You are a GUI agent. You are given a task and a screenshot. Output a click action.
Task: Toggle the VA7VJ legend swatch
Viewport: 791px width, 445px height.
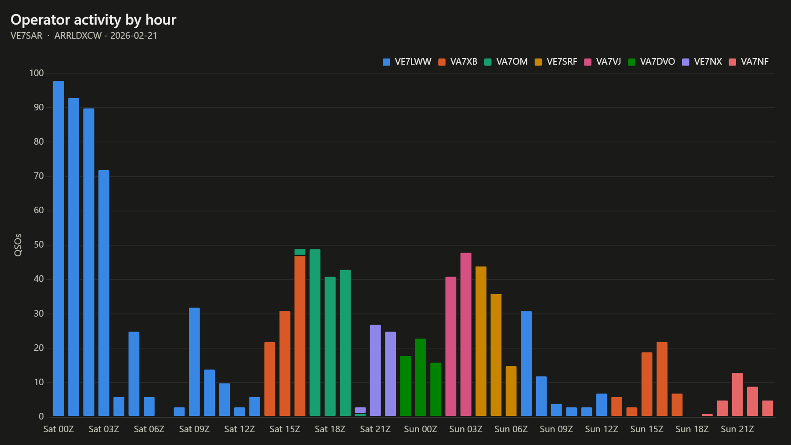coord(588,62)
